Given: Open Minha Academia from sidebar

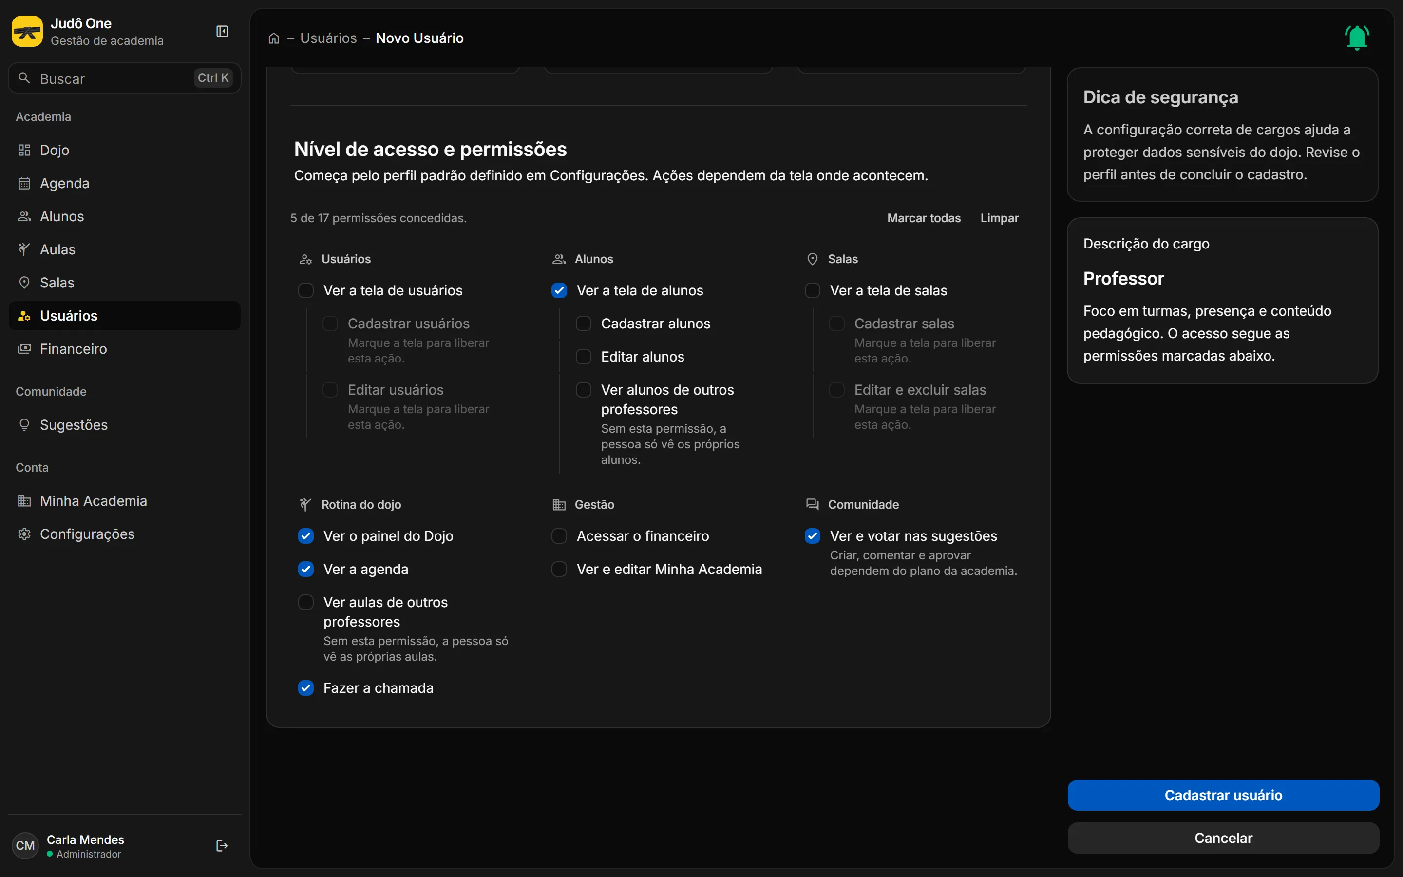Looking at the screenshot, I should point(125,500).
